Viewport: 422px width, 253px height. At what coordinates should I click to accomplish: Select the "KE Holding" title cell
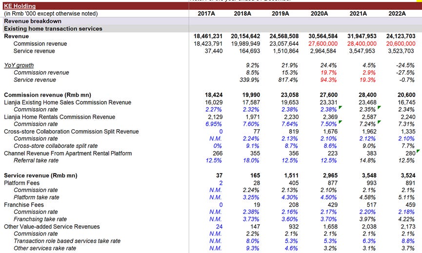(x=20, y=6)
